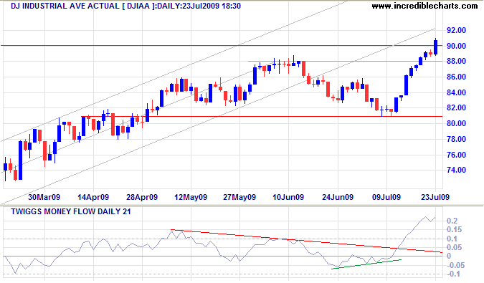Click the 0.2 money flow axis value
The height and width of the screenshot is (283, 484).
coord(452,221)
